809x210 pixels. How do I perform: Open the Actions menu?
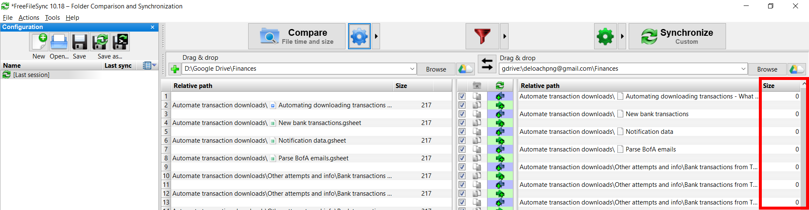pos(29,18)
